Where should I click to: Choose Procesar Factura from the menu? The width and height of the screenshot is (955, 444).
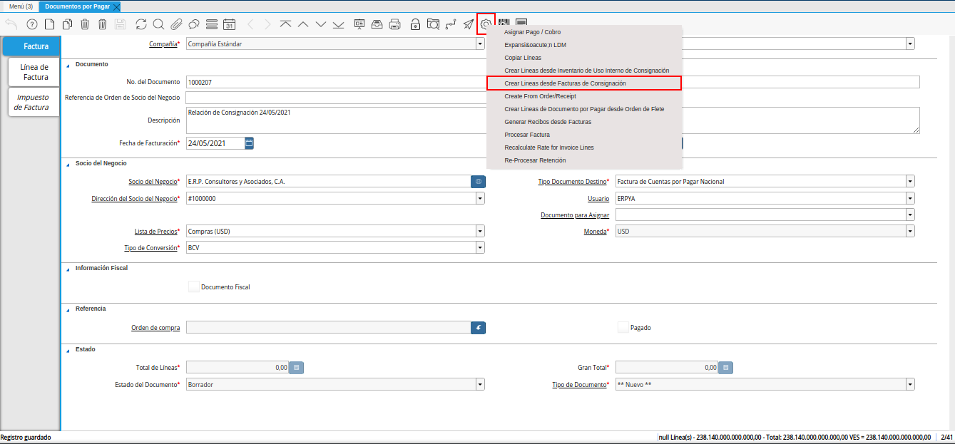coord(526,135)
